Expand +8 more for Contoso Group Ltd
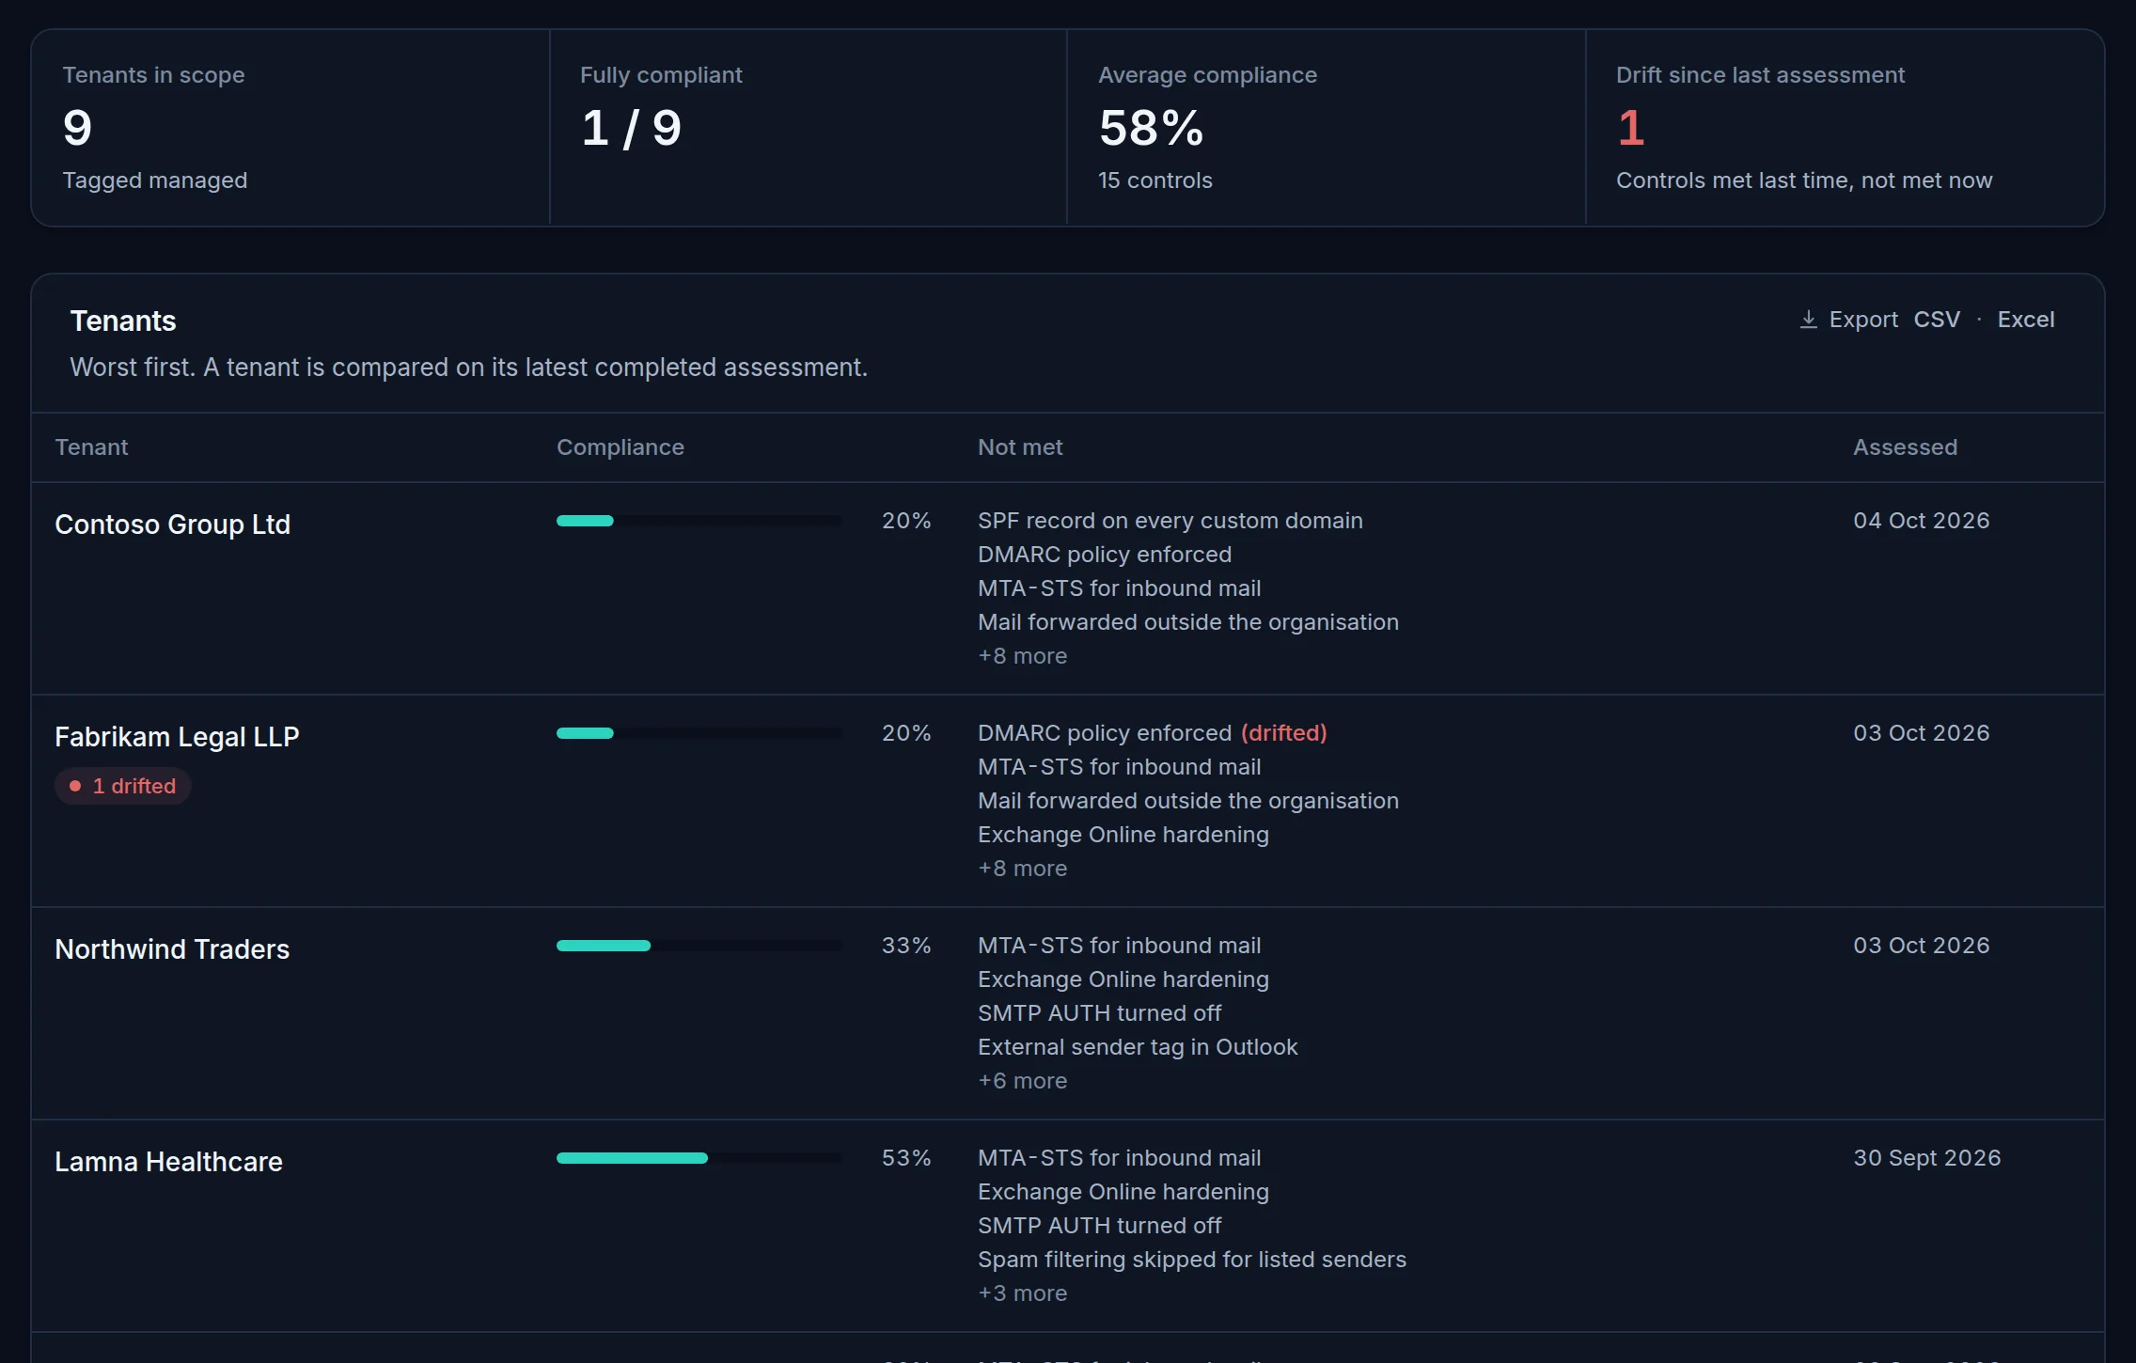 tap(1022, 656)
